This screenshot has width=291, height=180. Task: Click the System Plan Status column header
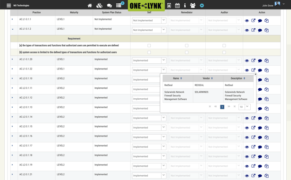click(x=111, y=12)
